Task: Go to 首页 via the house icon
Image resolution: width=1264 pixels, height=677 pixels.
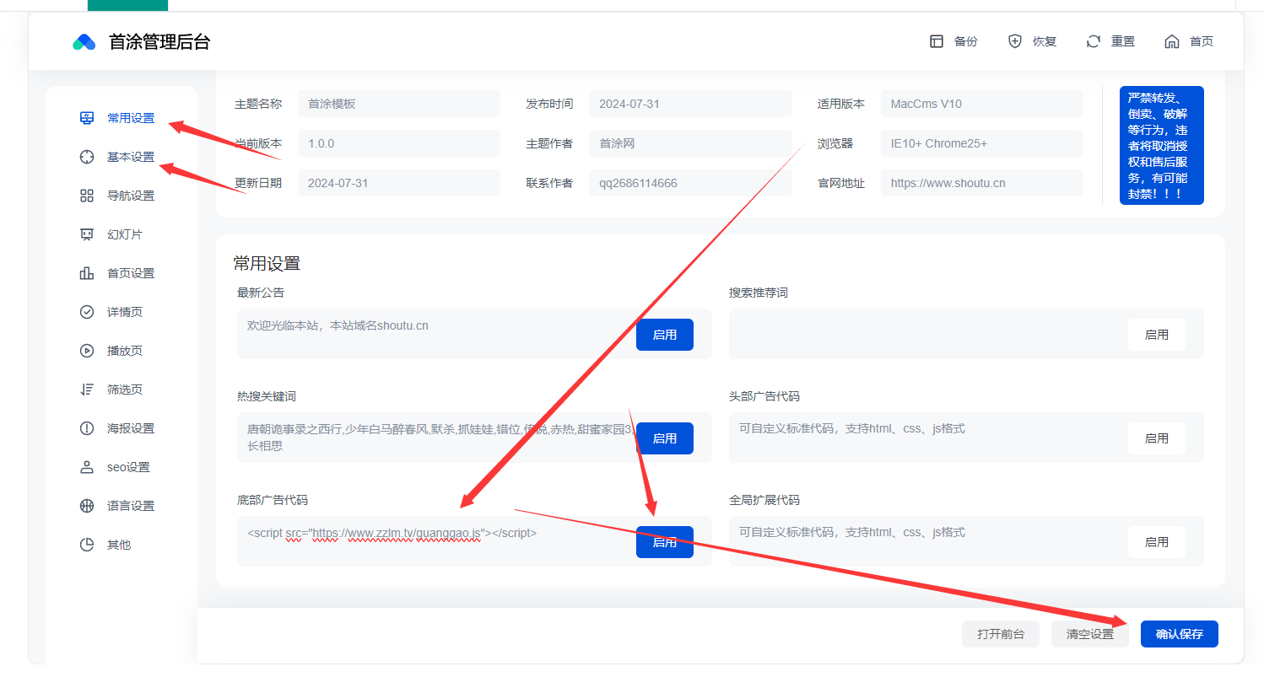Action: (x=1172, y=41)
